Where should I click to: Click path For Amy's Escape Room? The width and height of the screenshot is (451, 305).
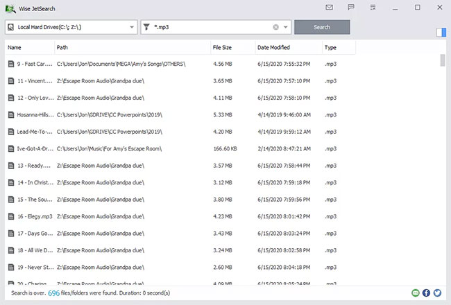click(x=110, y=148)
